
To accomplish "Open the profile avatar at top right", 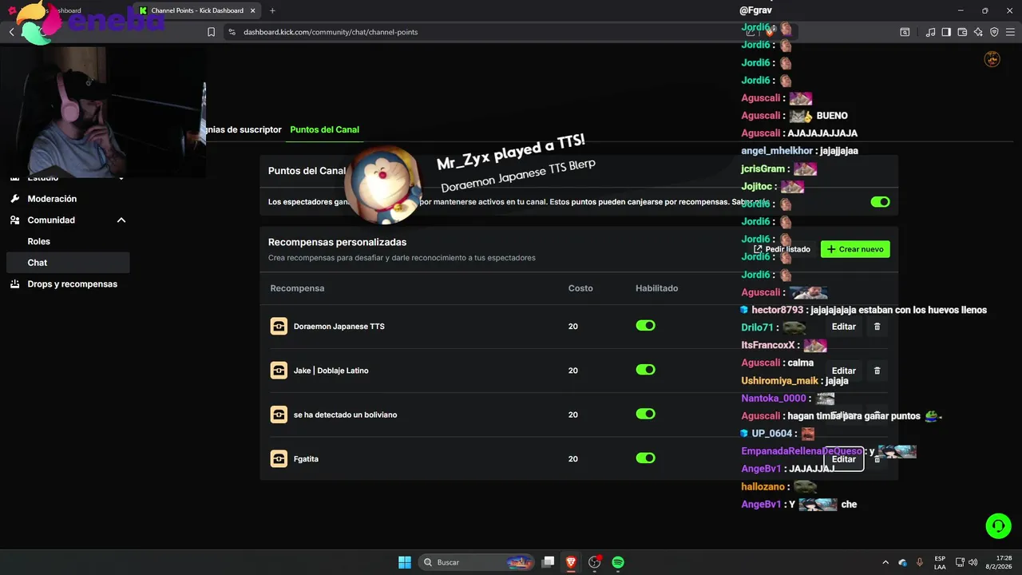I will [x=992, y=59].
